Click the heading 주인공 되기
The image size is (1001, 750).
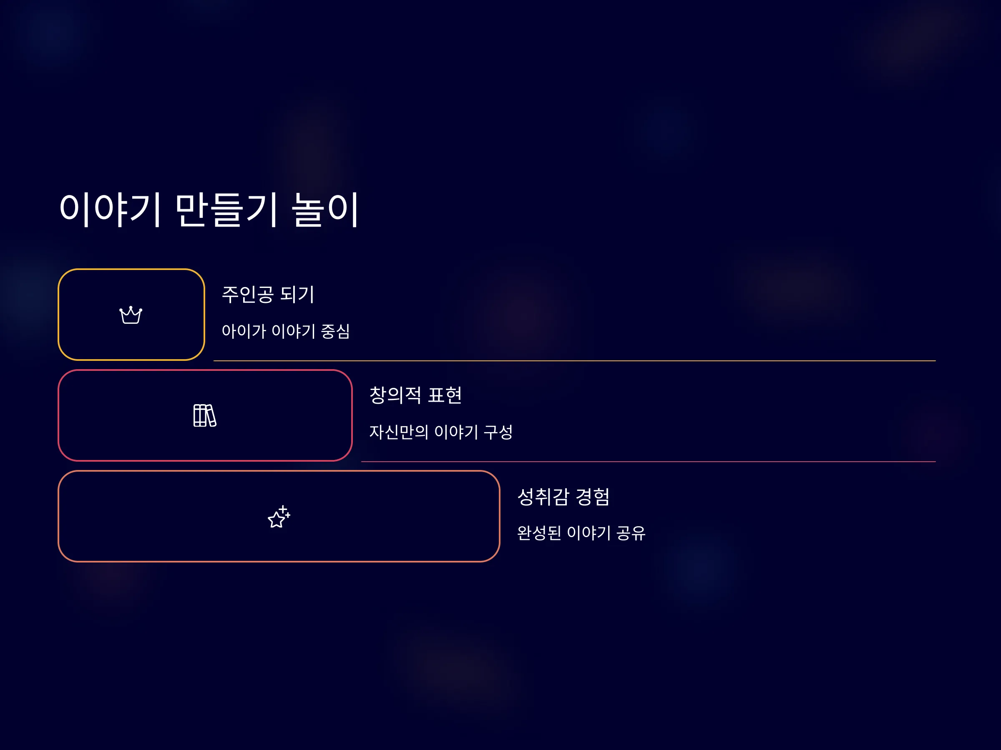tap(268, 294)
